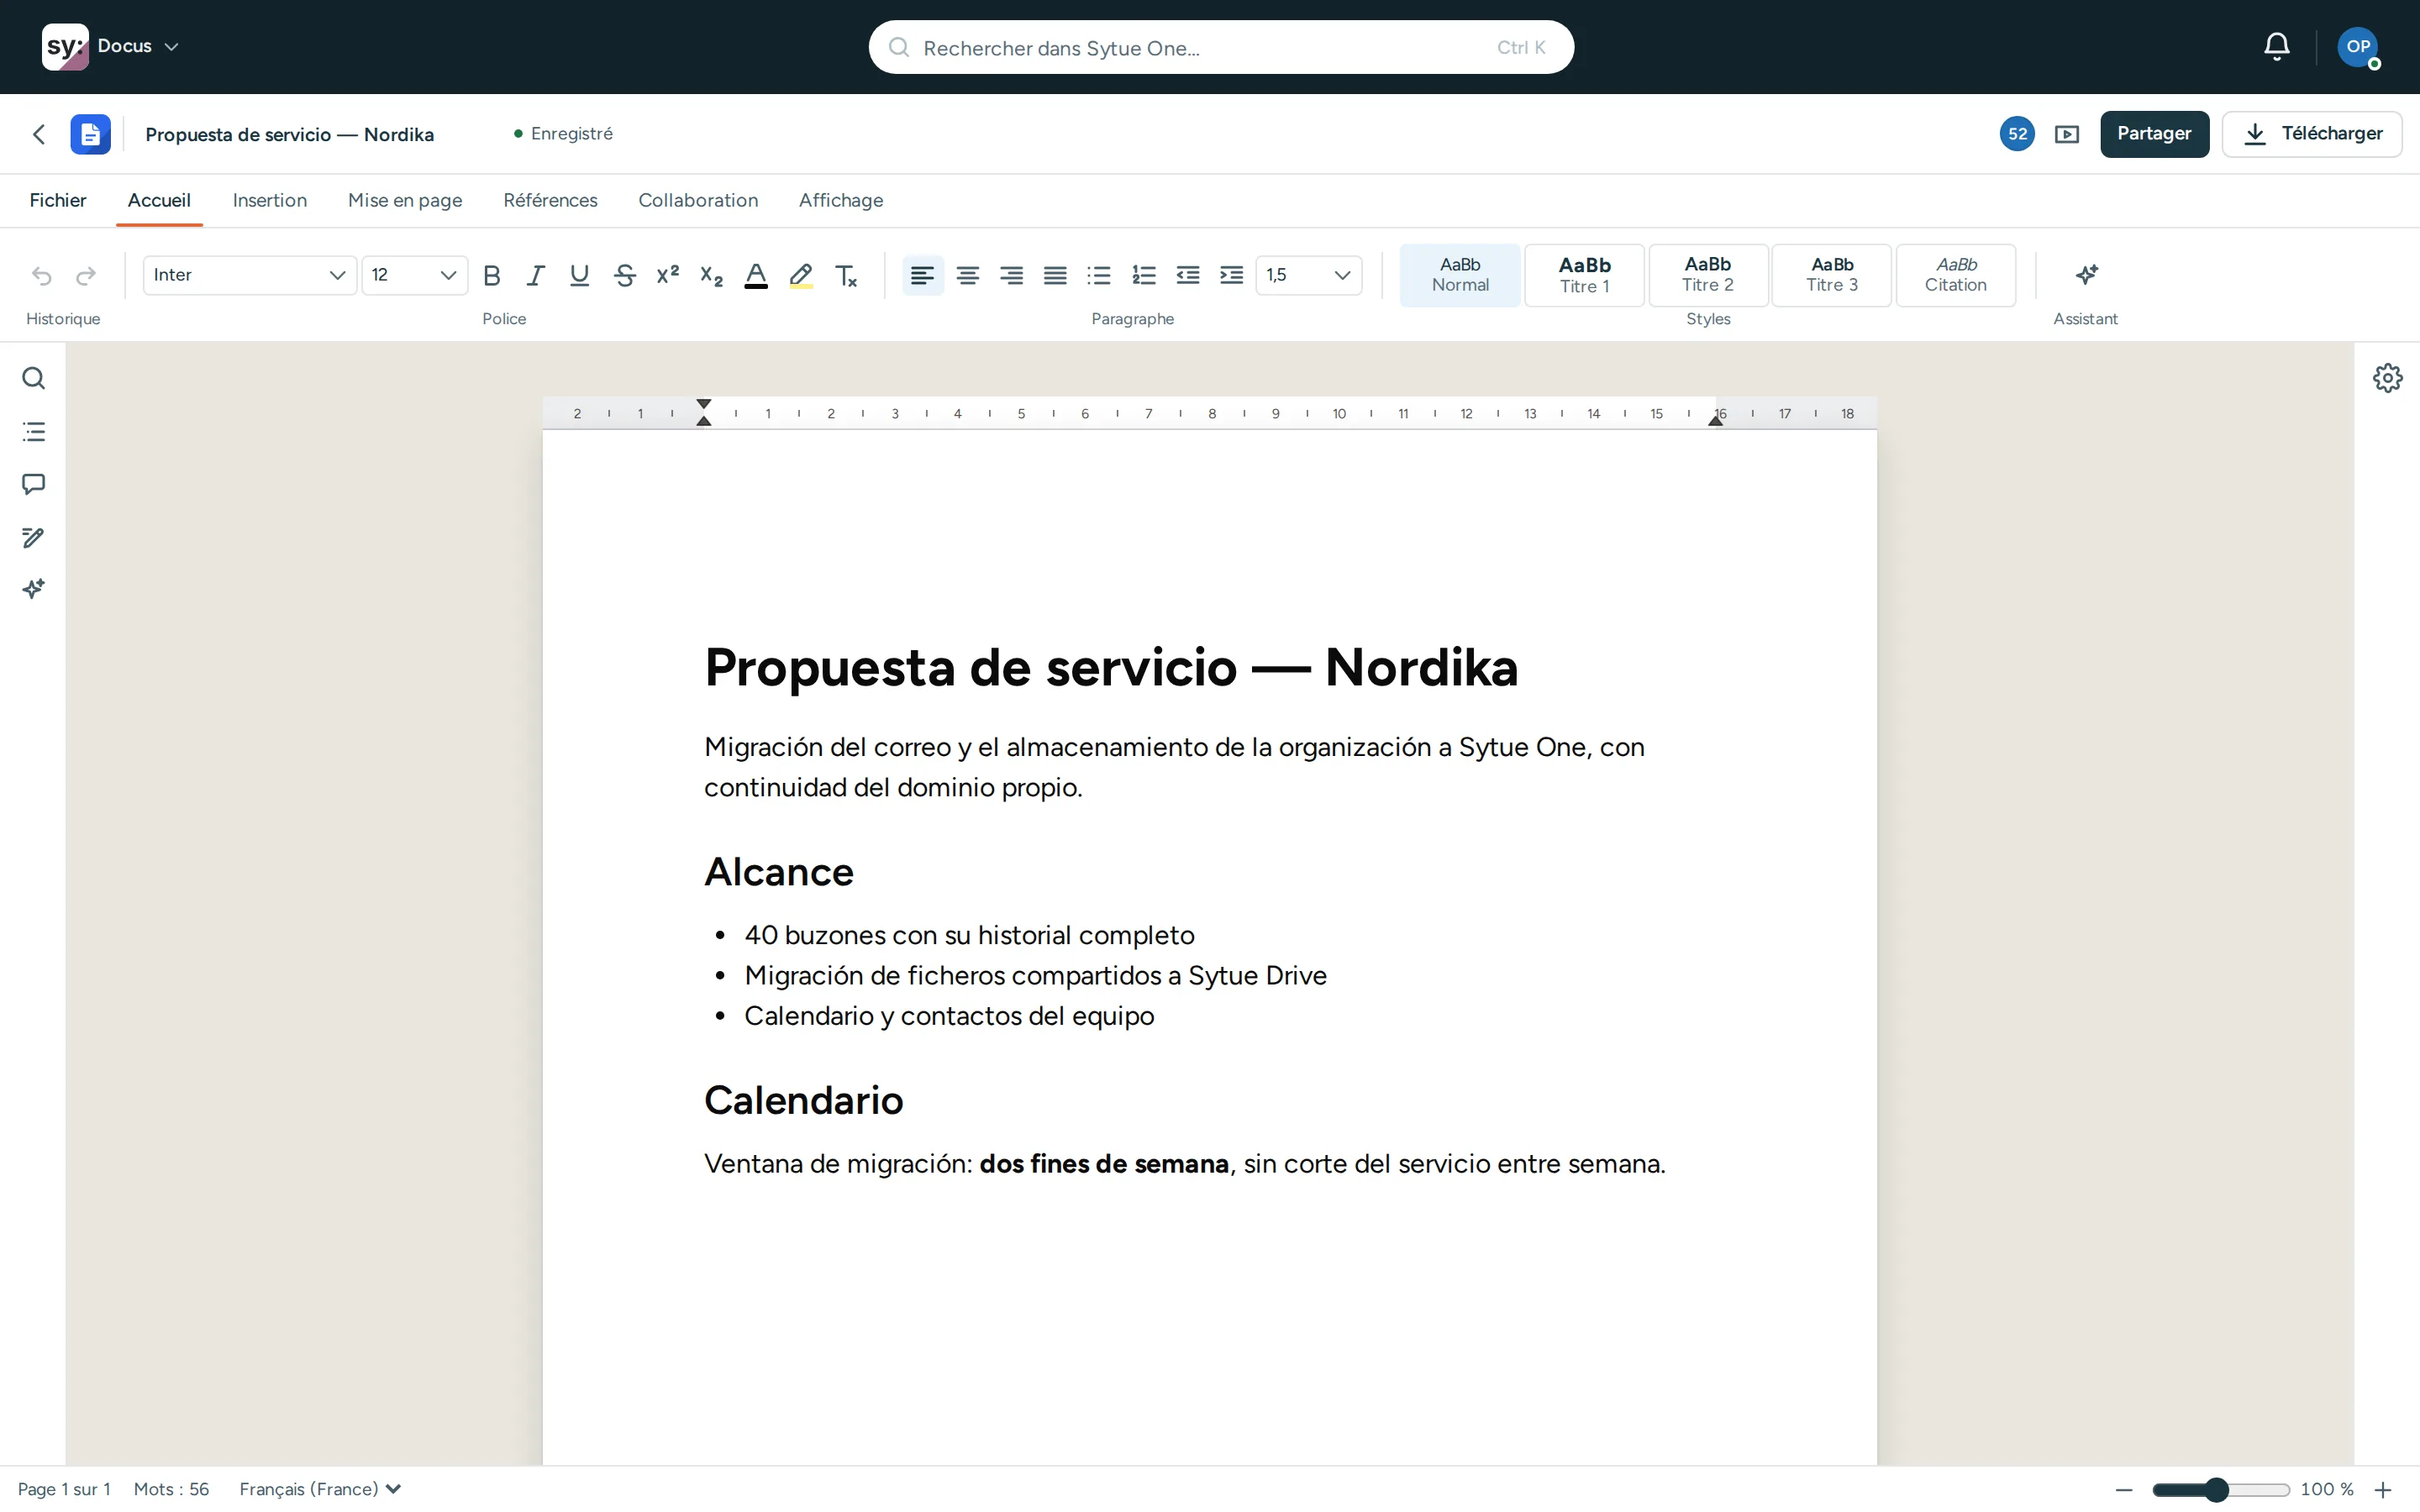Click the zoom in plus icon
Viewport: 2420px width, 1512px height.
point(2383,1490)
